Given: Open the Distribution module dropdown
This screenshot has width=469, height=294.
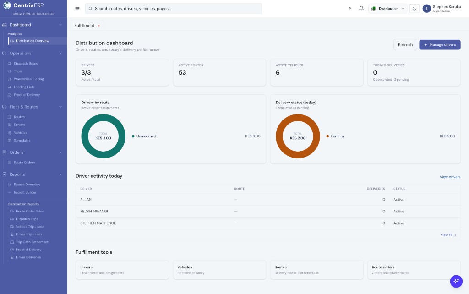Looking at the screenshot, I should click(x=387, y=9).
